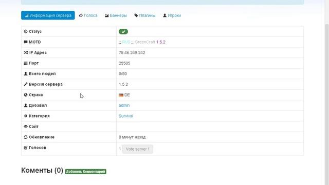Click the wrench icon beside Версия сервера

(26, 84)
